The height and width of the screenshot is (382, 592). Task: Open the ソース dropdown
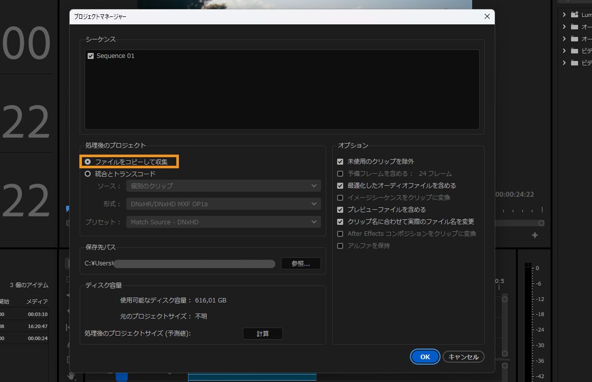click(x=223, y=185)
